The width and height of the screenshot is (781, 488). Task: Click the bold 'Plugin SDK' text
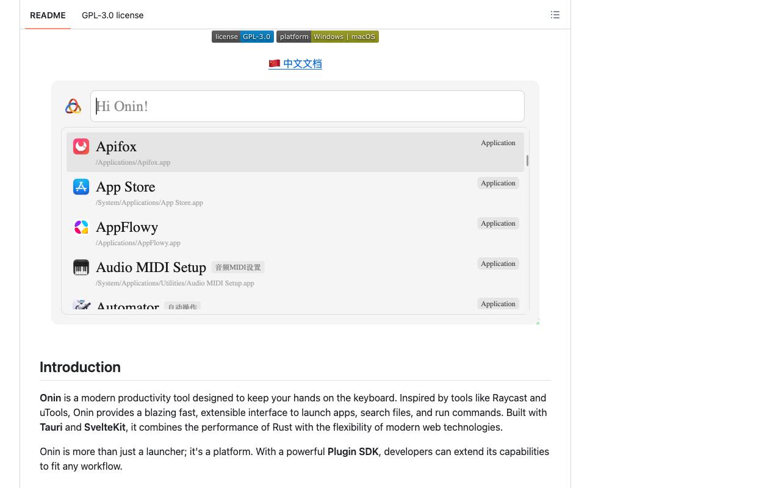tap(353, 451)
